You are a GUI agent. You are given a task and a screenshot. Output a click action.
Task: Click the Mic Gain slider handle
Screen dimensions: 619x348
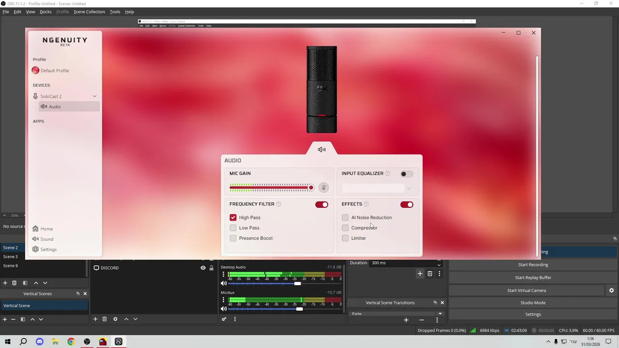point(311,188)
